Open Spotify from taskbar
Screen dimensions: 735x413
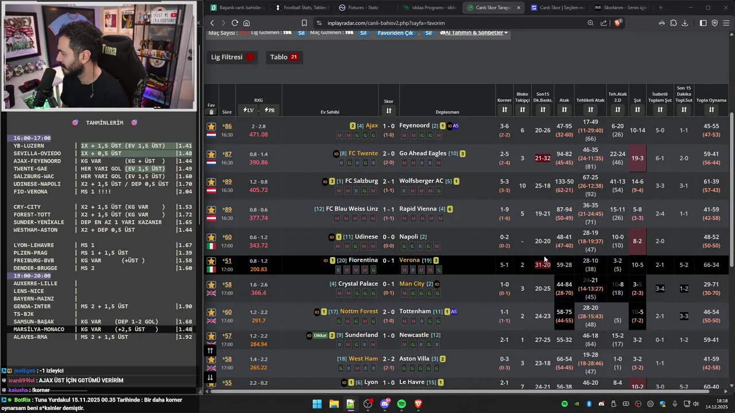(x=401, y=404)
